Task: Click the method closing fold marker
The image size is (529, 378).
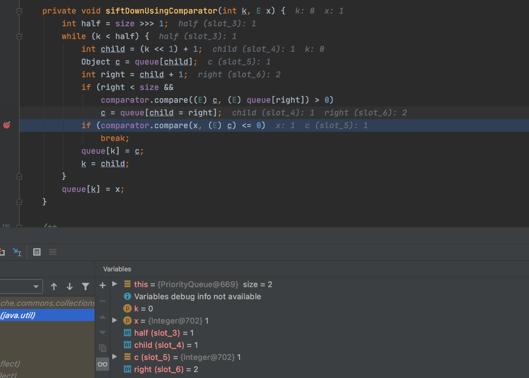Action: [19, 202]
